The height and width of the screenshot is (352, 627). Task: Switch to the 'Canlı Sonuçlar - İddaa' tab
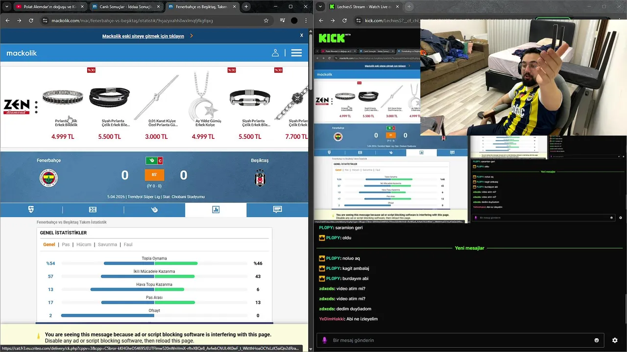coord(126,7)
